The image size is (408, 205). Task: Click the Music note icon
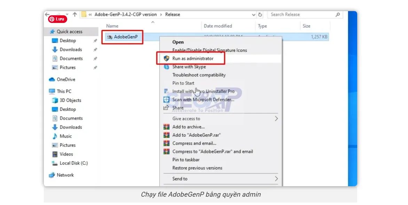point(55,136)
